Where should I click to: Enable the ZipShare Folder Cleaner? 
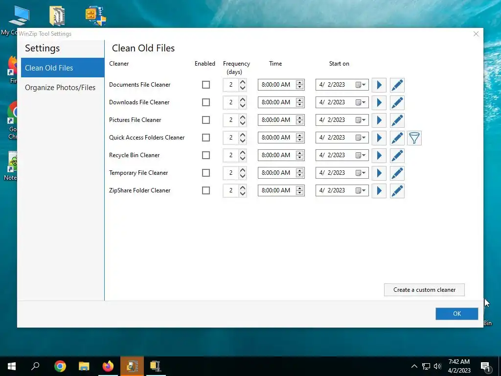206,190
